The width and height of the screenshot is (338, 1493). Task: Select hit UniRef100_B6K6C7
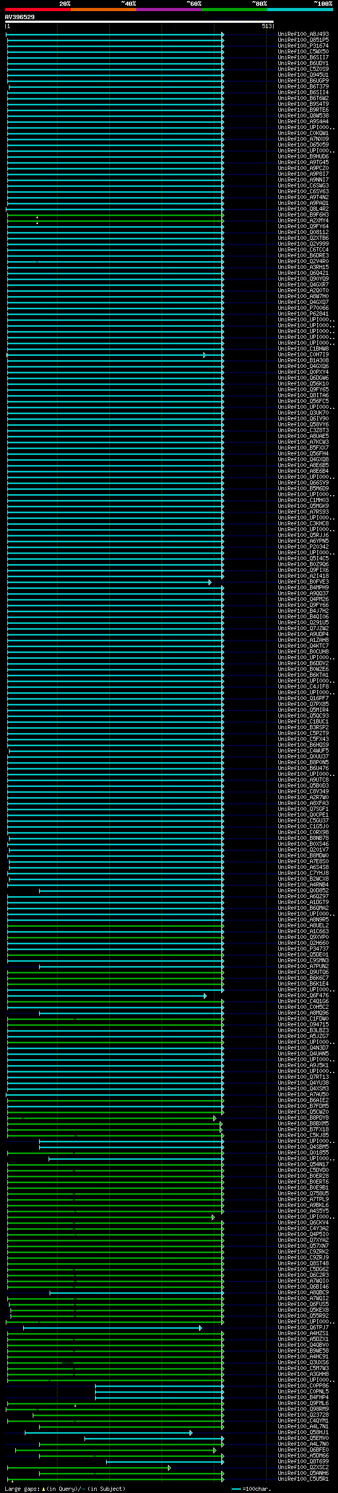coord(303,978)
